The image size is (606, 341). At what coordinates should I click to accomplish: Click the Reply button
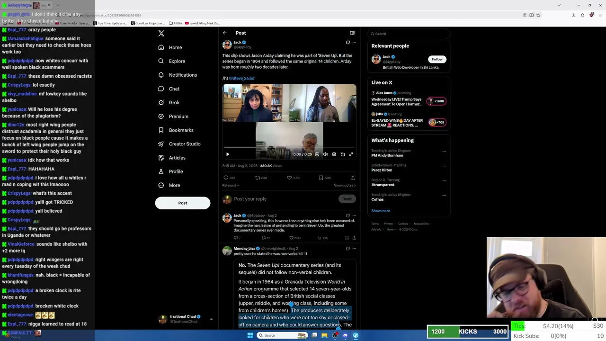pyautogui.click(x=347, y=199)
